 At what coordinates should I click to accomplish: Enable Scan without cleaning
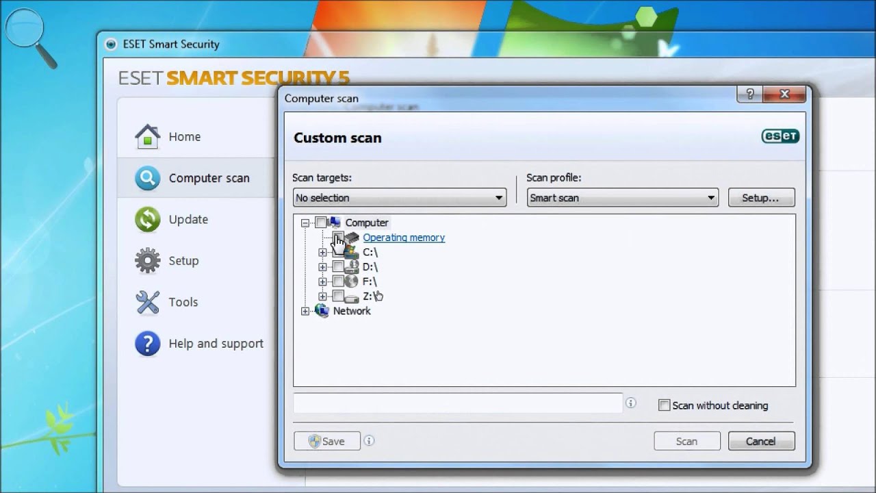(x=664, y=405)
